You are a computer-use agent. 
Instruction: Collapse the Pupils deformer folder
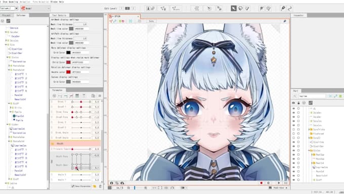[10, 112]
